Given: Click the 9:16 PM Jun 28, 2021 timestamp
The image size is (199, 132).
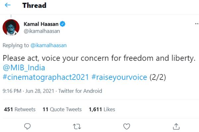Looking at the screenshot, I should pos(29,91).
